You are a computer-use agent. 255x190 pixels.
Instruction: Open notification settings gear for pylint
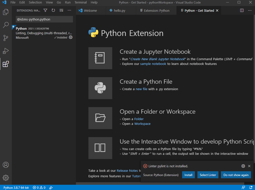tap(243, 166)
